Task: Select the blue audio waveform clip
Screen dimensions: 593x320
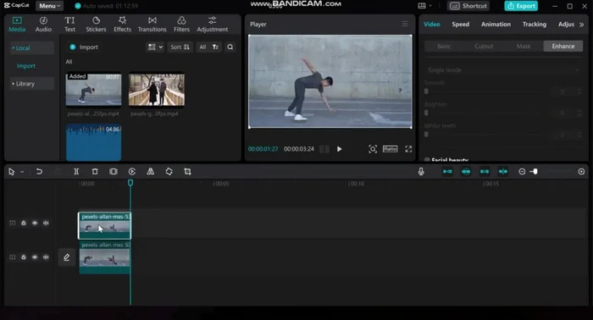Action: (94, 143)
